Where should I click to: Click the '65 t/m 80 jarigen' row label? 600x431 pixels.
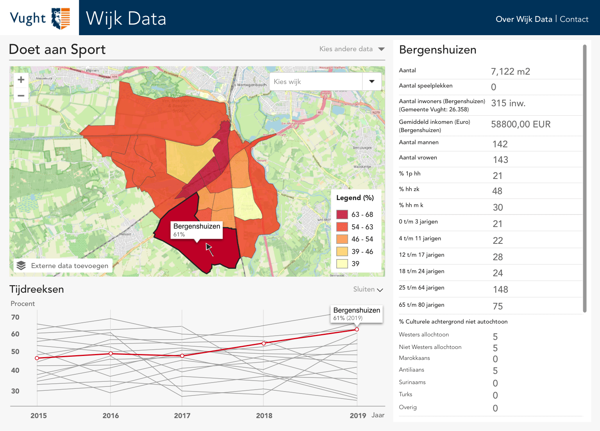tap(421, 305)
